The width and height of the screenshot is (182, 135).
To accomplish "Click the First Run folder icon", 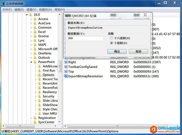I will click(40, 70).
